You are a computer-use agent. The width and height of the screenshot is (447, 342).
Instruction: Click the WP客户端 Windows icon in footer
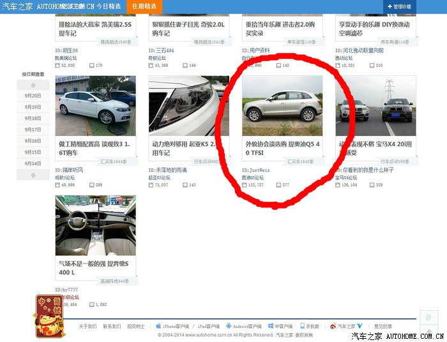point(271,326)
